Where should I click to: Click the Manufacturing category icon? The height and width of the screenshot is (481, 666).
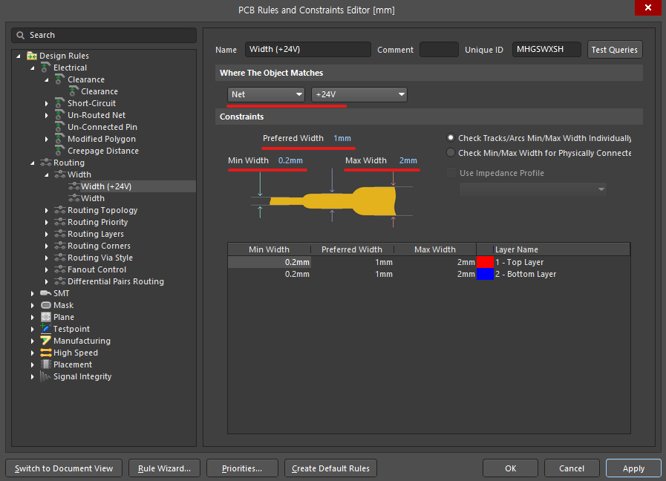(x=46, y=341)
